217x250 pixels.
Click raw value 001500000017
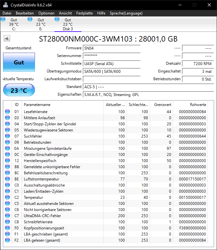(x=192, y=197)
